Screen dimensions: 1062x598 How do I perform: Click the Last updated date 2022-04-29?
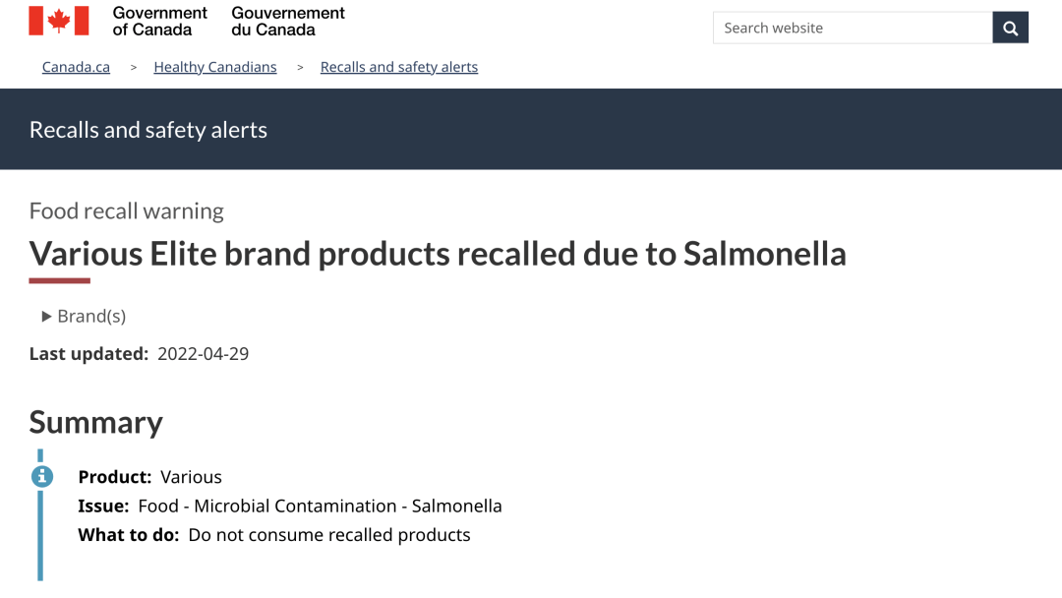click(x=204, y=353)
